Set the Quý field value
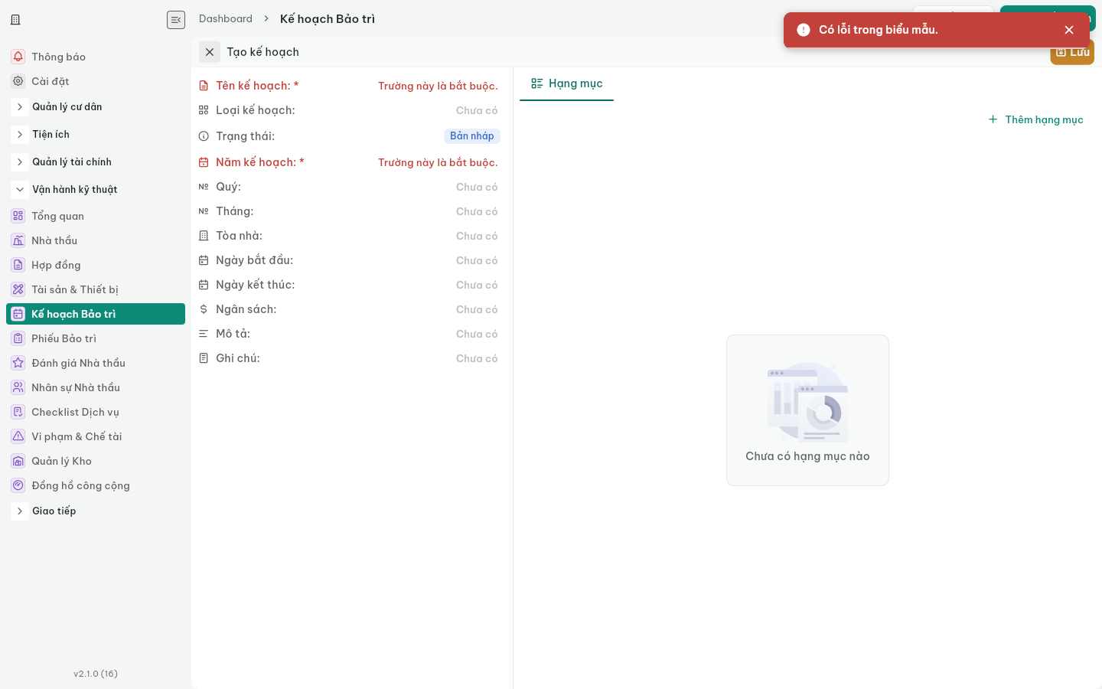 (477, 187)
